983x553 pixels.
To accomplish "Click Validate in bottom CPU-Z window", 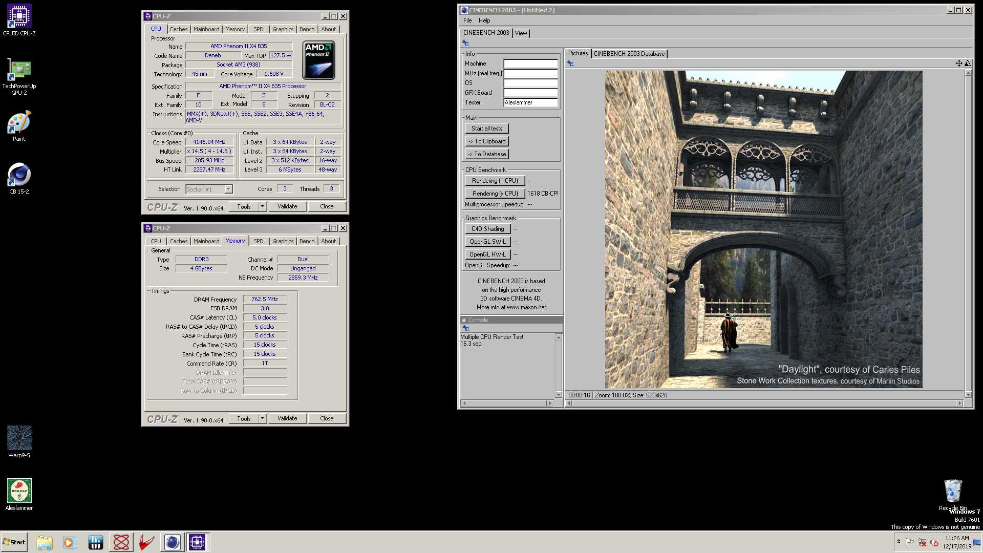I will pos(287,418).
